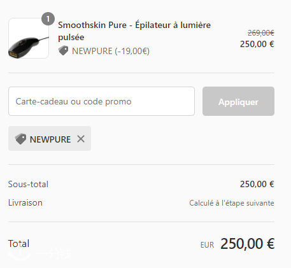Click the Appliquer button

coord(238,101)
